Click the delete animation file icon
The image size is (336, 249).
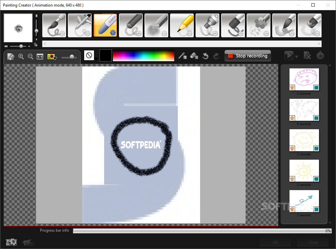point(307,55)
